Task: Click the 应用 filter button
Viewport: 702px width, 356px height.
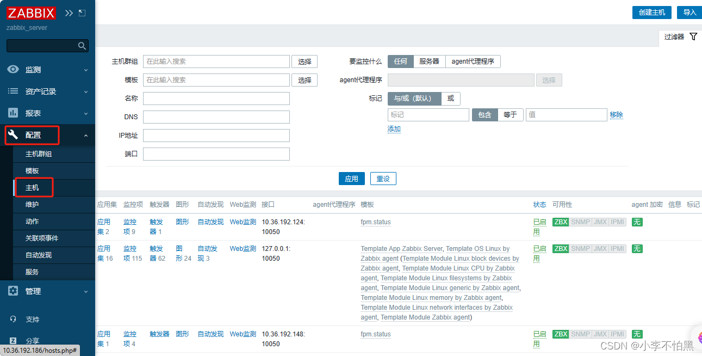Action: point(352,179)
